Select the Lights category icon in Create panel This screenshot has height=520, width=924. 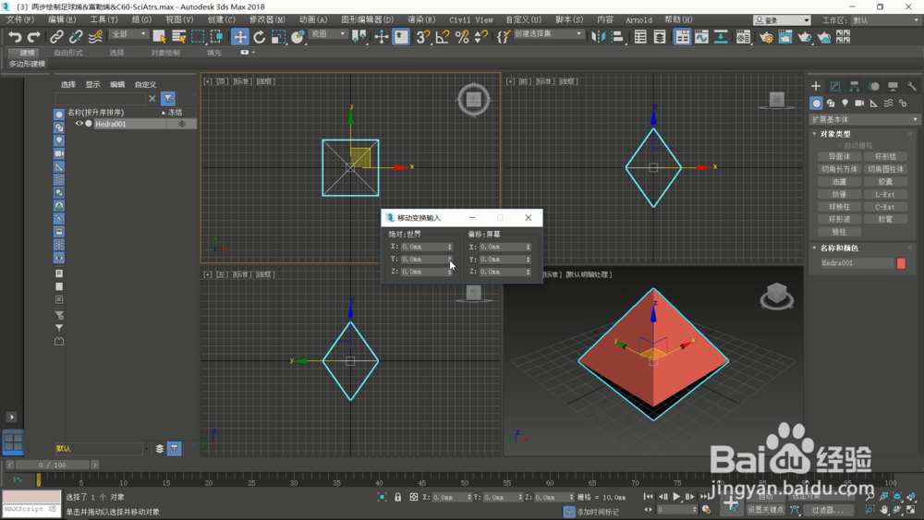(x=845, y=103)
